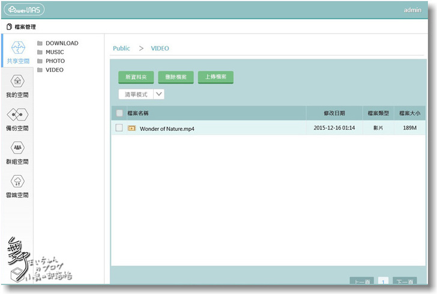
Task: Click the 檔案管理 file manager icon
Action: click(x=8, y=27)
